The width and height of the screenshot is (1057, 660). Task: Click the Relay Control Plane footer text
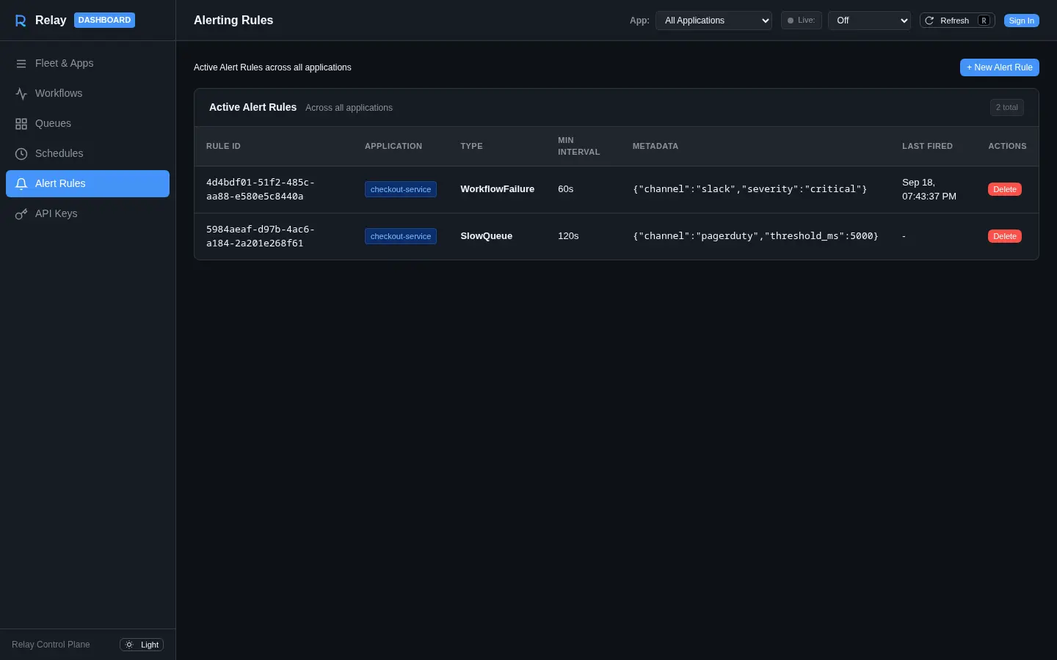[x=51, y=645]
